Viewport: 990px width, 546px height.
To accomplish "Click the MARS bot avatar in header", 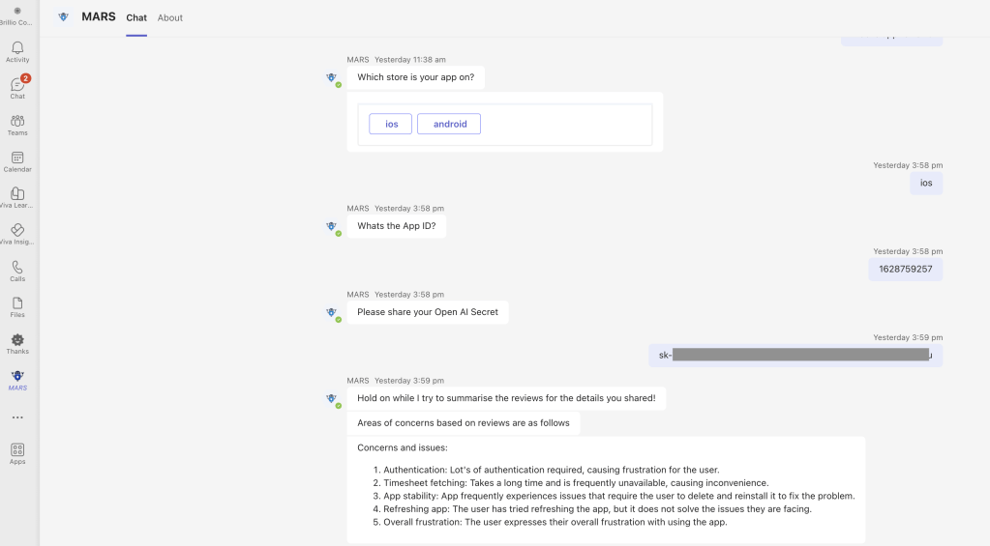I will click(x=64, y=17).
